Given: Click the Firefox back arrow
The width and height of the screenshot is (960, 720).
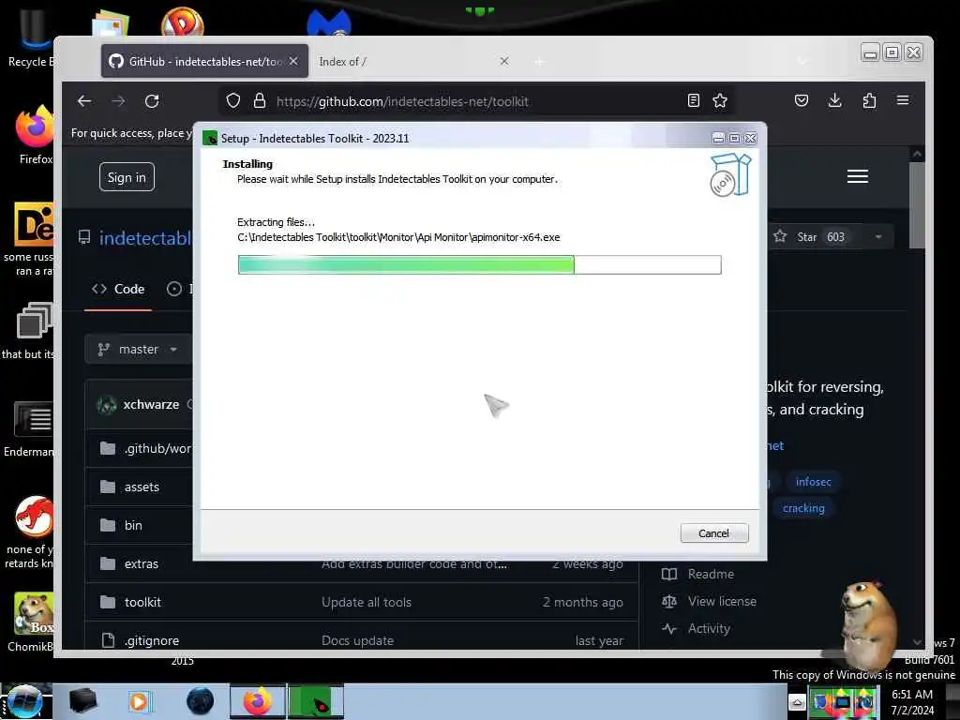Looking at the screenshot, I should pos(84,101).
